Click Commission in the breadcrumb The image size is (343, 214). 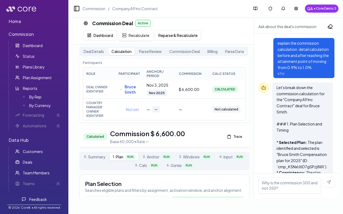coord(94,9)
